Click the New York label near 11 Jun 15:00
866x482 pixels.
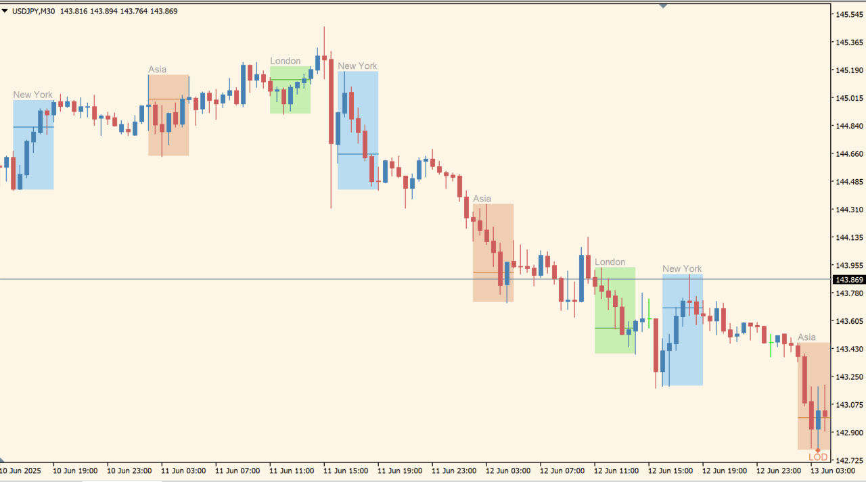point(357,66)
